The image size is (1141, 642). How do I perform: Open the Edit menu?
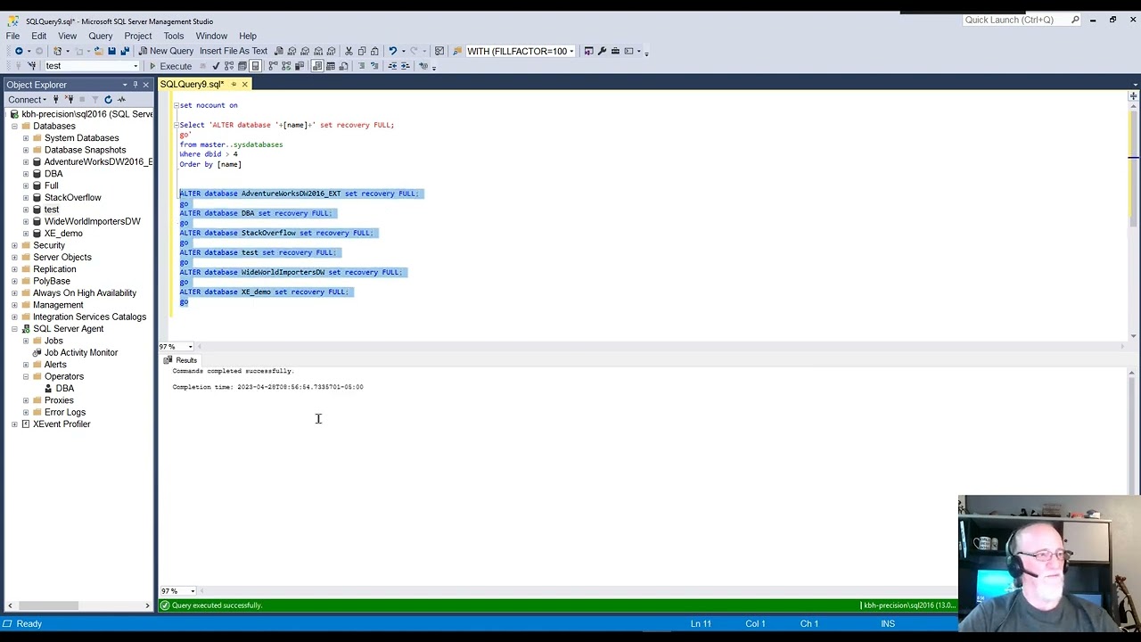[39, 36]
